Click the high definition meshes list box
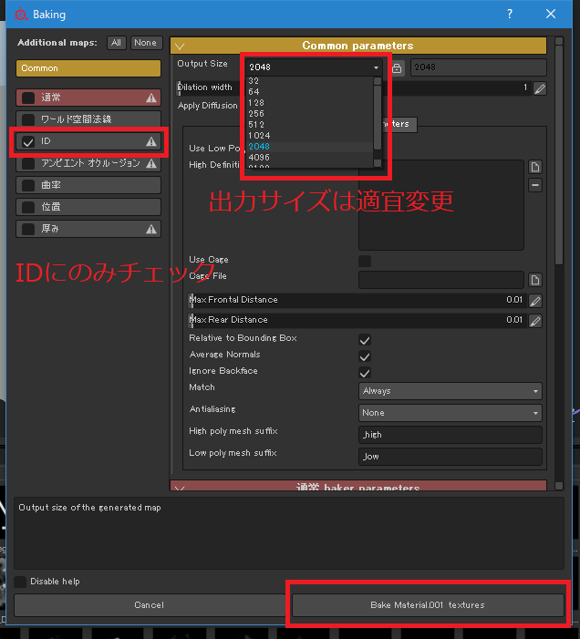Screen dimensions: 580x639 pyautogui.click(x=441, y=205)
